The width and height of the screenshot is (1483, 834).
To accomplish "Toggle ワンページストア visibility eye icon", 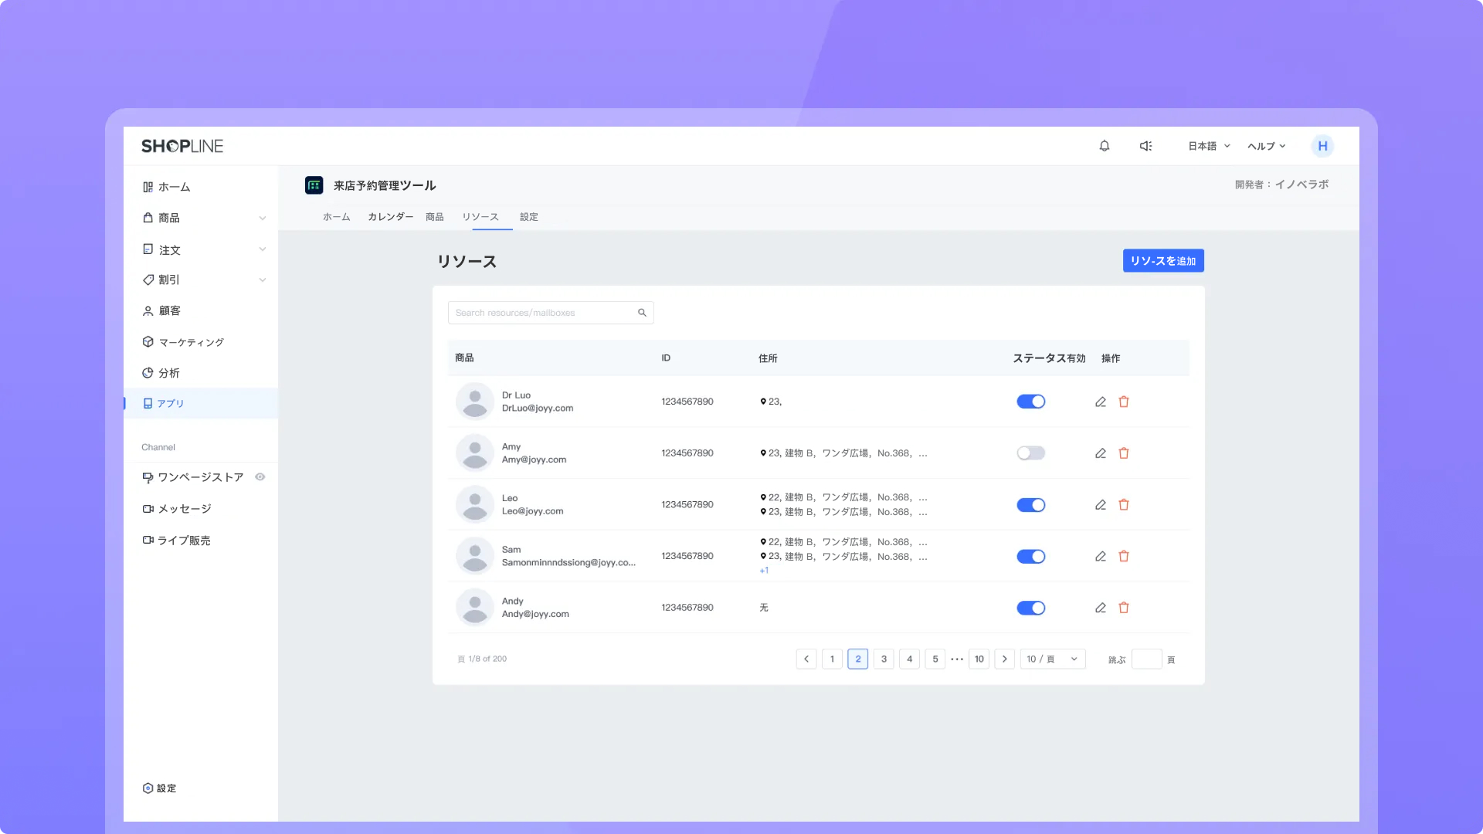I will 260,477.
